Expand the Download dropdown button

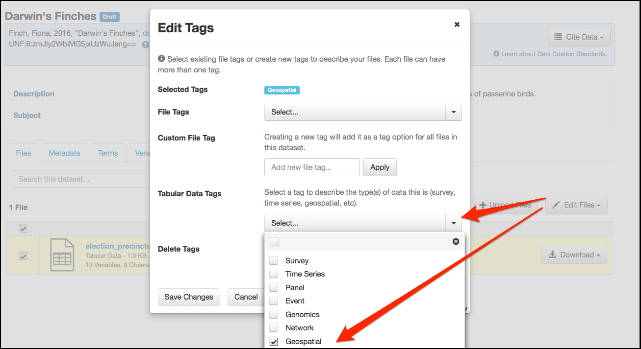574,255
